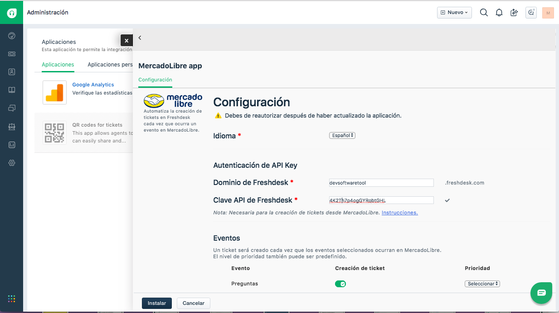Select the Aplicaciones tab
Screen dimensions: 559x313
click(58, 65)
